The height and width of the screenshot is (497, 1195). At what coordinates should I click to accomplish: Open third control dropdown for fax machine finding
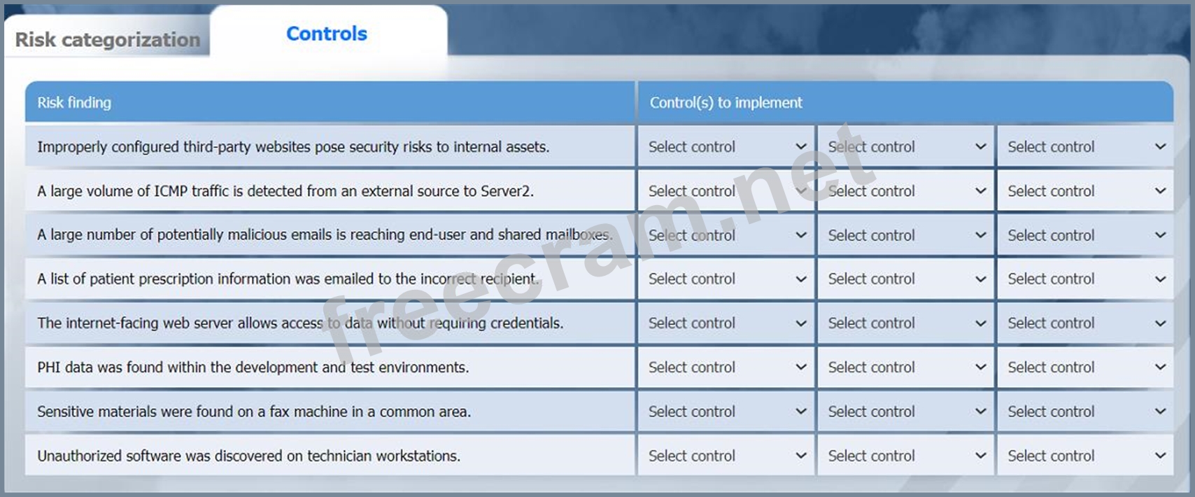1086,412
